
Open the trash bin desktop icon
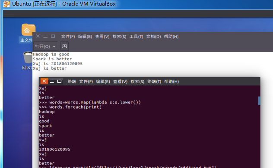28,57
